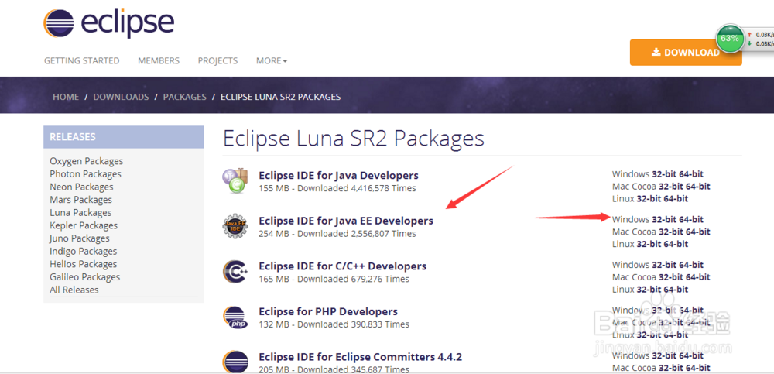
Task: Download C/C++ Developers Mac Cocoa 64-bit
Action: tap(697, 277)
